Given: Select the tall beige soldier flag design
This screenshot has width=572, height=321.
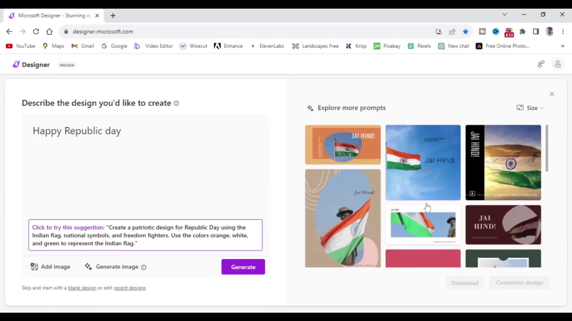Looking at the screenshot, I should tap(343, 218).
